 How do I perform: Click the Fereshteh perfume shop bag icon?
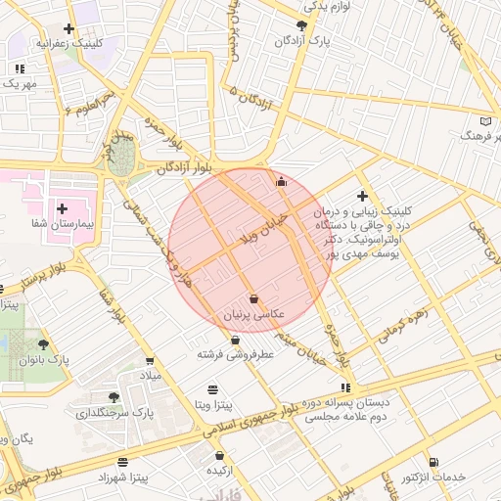(235, 341)
